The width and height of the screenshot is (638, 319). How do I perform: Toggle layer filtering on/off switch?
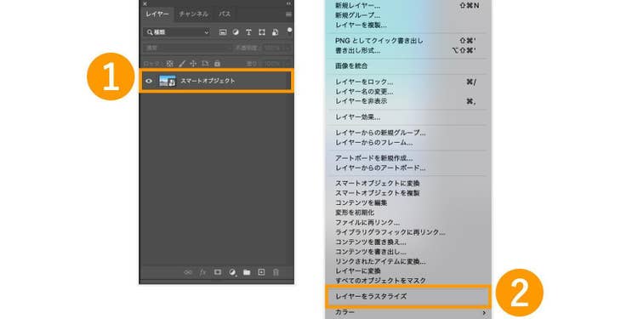(290, 31)
